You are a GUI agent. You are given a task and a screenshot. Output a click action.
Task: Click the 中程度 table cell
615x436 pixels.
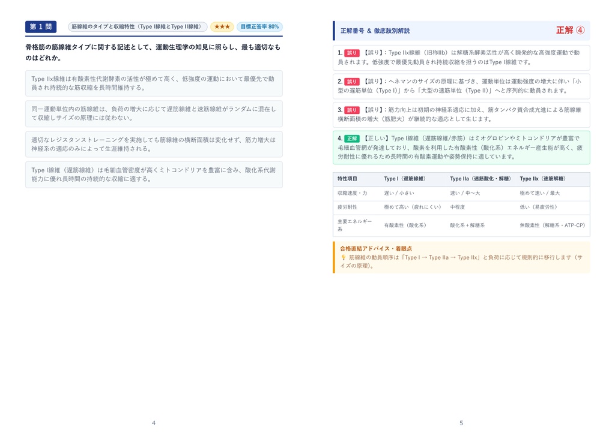pos(457,207)
